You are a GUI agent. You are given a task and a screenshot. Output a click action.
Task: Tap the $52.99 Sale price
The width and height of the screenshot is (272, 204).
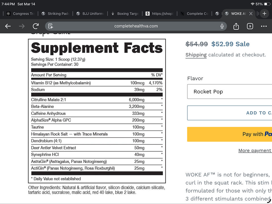[x=230, y=44]
